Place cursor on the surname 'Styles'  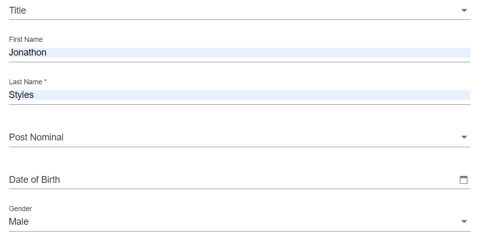[22, 95]
